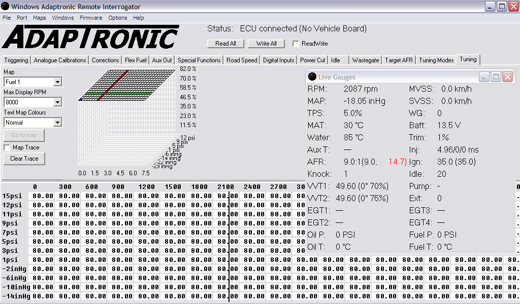
Task: Switch to the Wastegate tab
Action: 365,60
